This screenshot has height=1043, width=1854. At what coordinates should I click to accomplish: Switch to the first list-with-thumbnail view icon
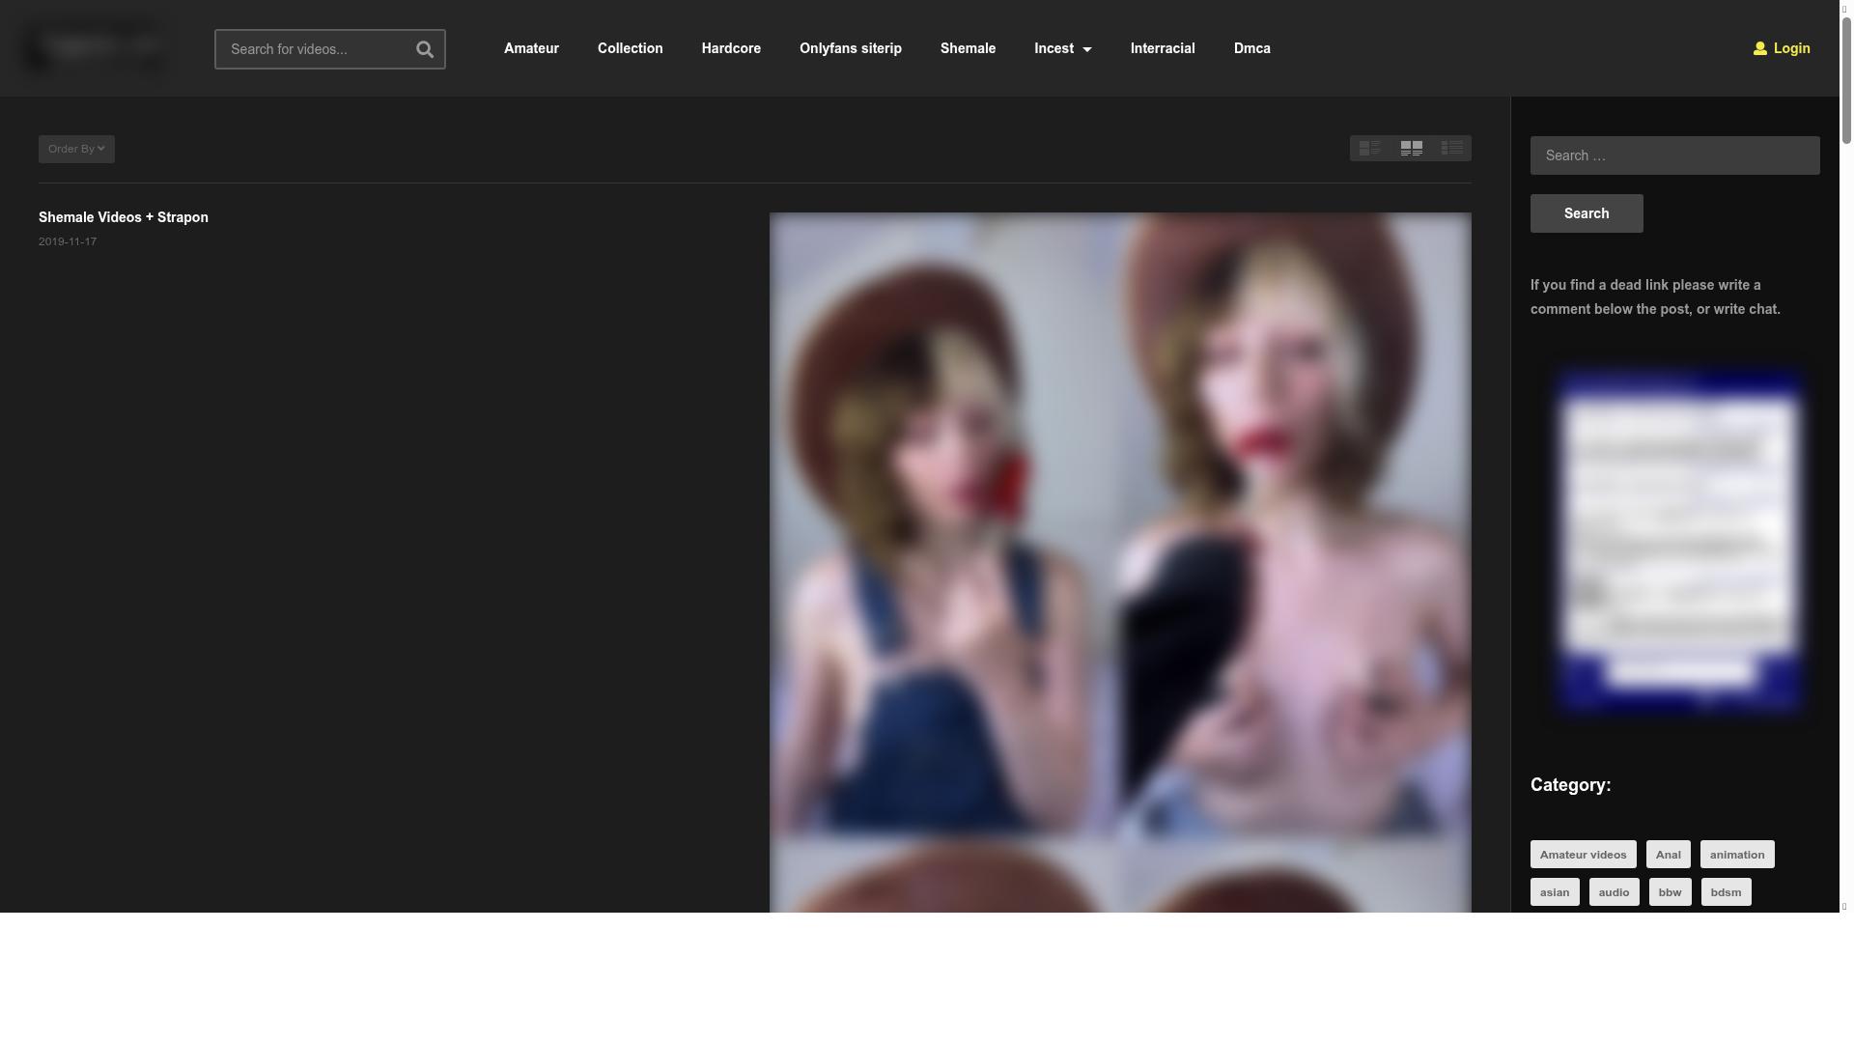(x=1369, y=148)
